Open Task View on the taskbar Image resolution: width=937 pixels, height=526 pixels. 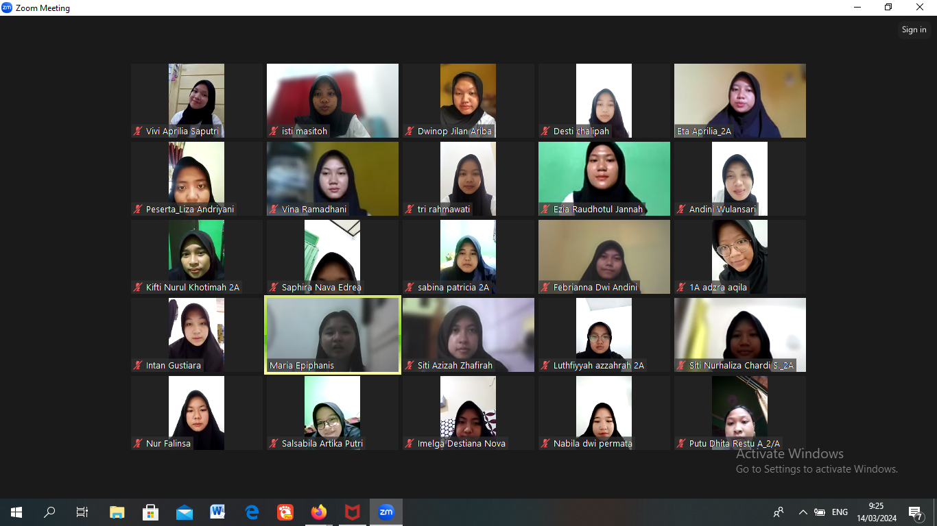coord(82,512)
